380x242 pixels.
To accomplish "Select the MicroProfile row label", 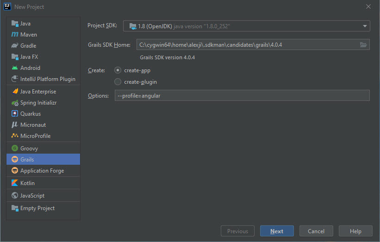I will pos(35,136).
